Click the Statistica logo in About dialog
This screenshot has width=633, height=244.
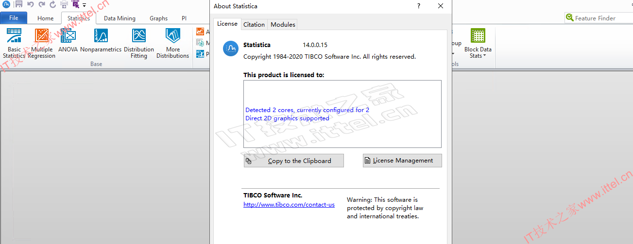point(231,49)
